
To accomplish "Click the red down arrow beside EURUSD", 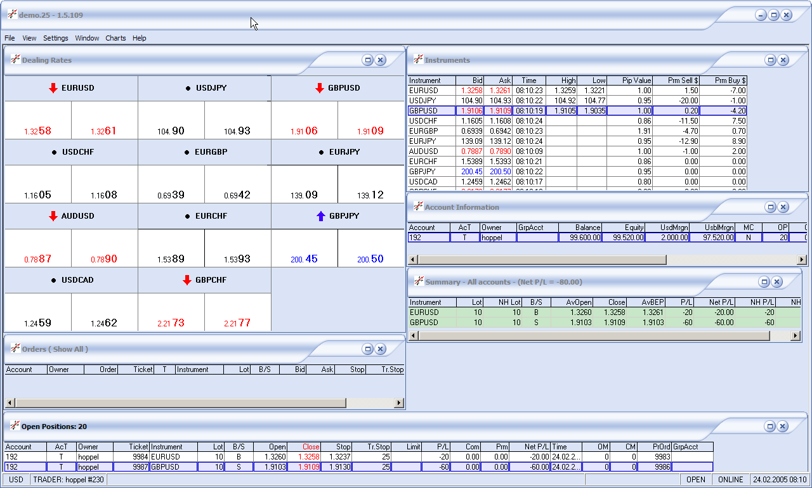I will pos(53,88).
